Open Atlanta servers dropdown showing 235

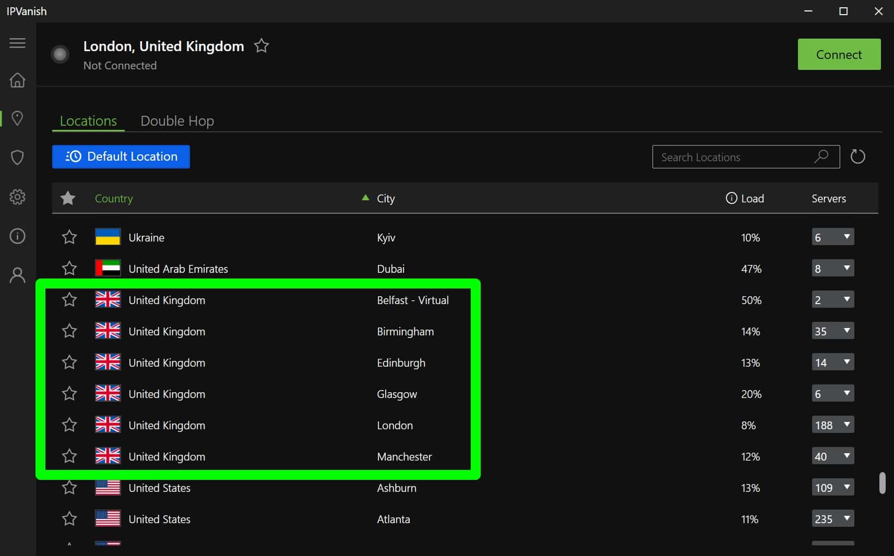pos(833,519)
